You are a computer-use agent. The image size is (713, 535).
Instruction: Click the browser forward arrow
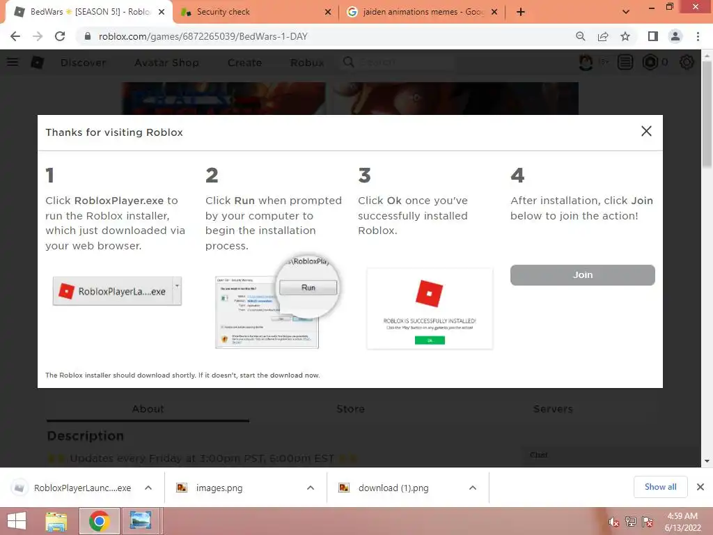point(38,36)
